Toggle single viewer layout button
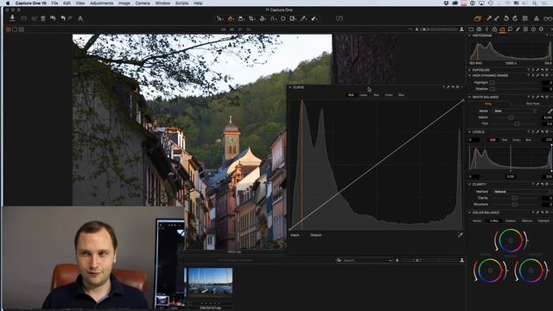Screen dimensions: 553x311 point(15,29)
